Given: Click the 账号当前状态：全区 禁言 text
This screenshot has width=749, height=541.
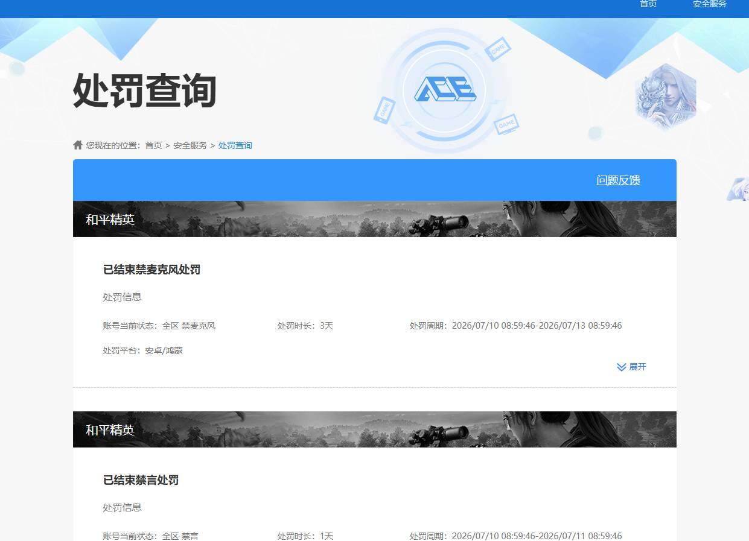Looking at the screenshot, I should click(x=151, y=536).
